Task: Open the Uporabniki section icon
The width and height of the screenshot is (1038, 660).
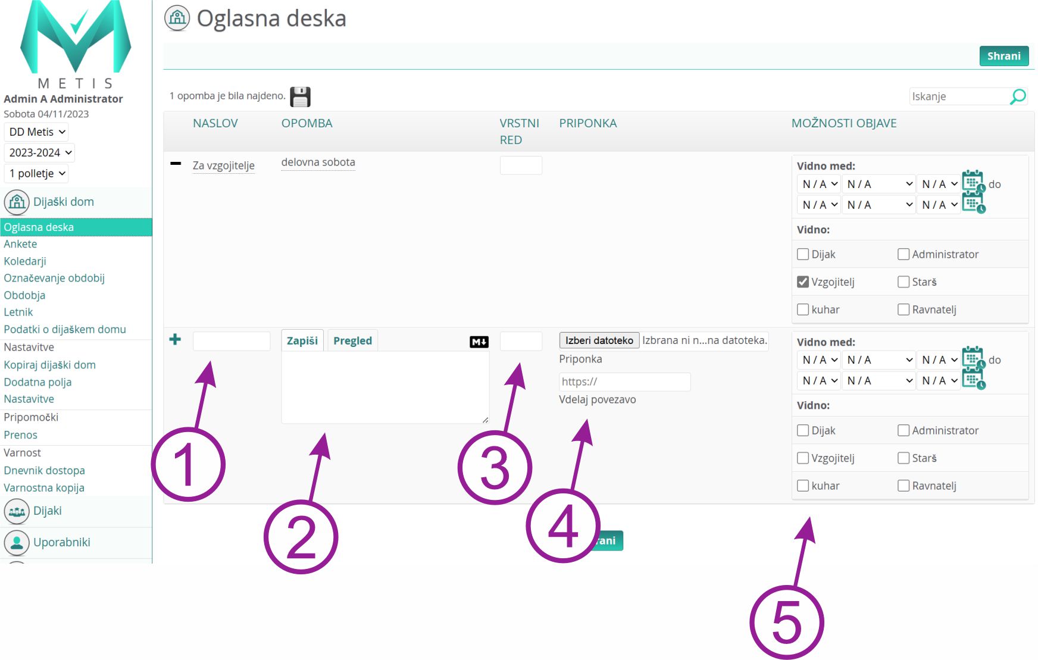Action: click(x=17, y=543)
